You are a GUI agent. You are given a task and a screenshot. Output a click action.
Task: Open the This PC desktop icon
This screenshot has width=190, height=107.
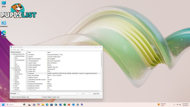[x=4, y=4]
